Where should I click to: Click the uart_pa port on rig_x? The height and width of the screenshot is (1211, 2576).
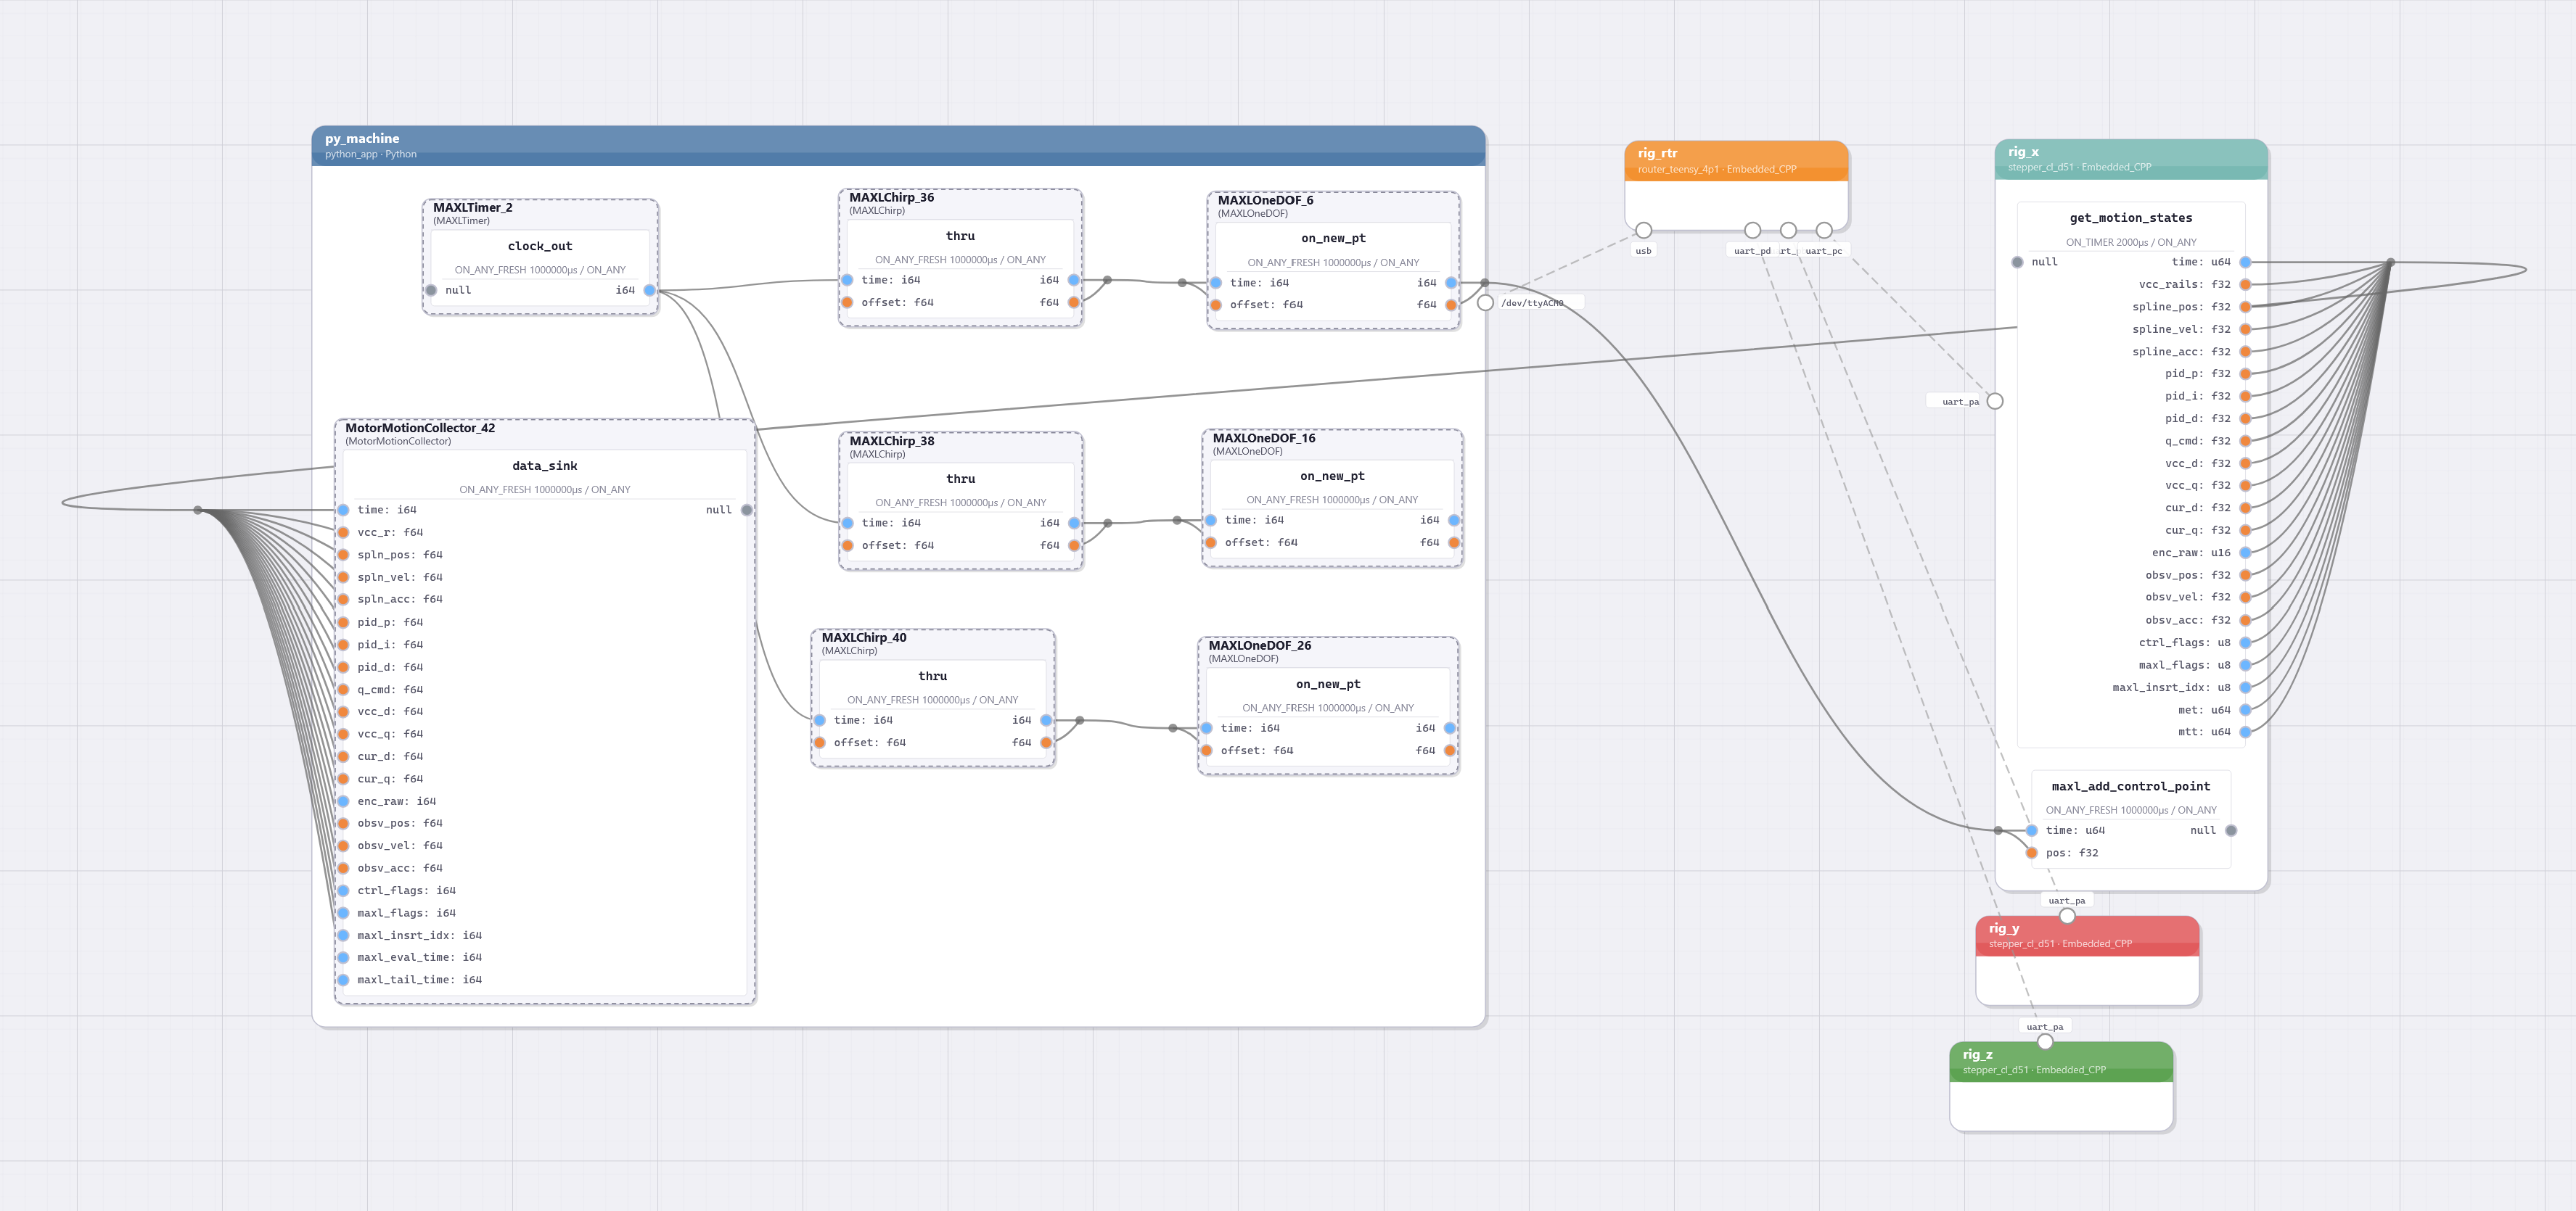click(1995, 401)
